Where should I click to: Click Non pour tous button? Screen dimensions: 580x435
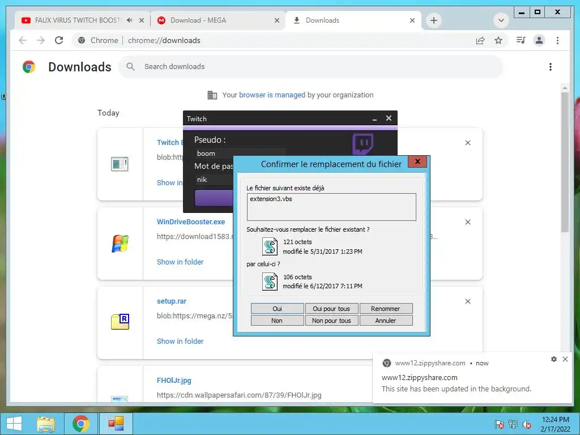pyautogui.click(x=331, y=321)
